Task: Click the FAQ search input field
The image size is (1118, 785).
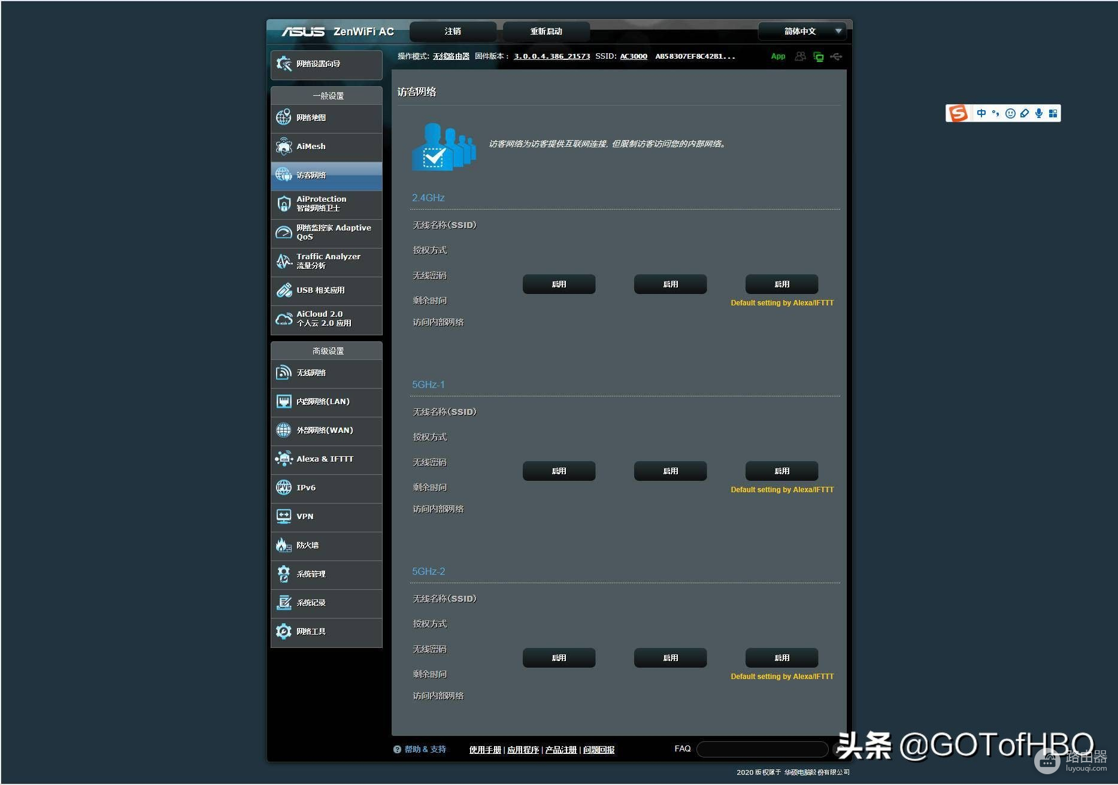Action: point(762,749)
